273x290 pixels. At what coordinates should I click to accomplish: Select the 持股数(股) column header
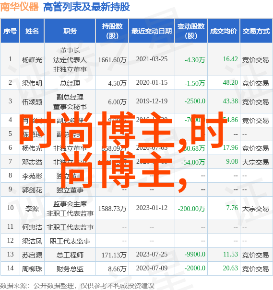112,31
